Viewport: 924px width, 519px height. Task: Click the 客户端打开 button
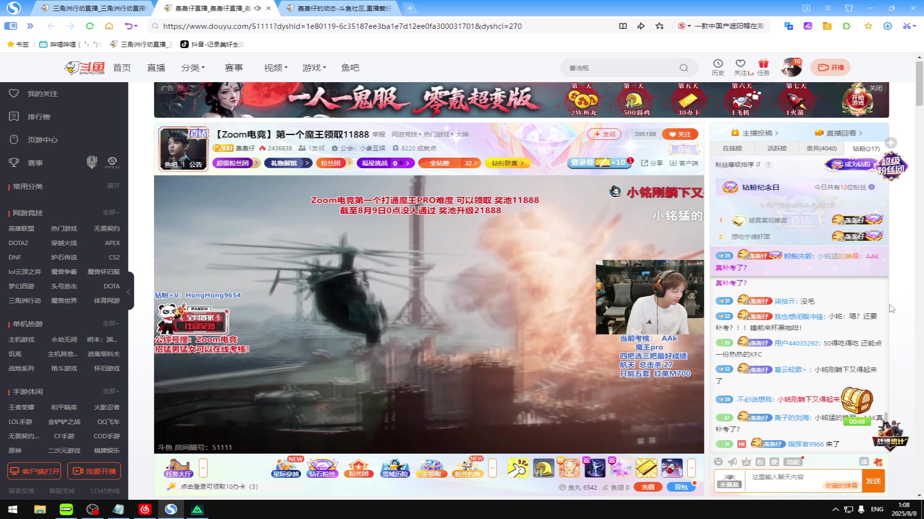pyautogui.click(x=35, y=471)
